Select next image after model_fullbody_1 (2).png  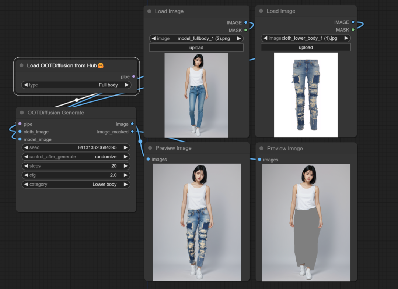click(x=239, y=38)
